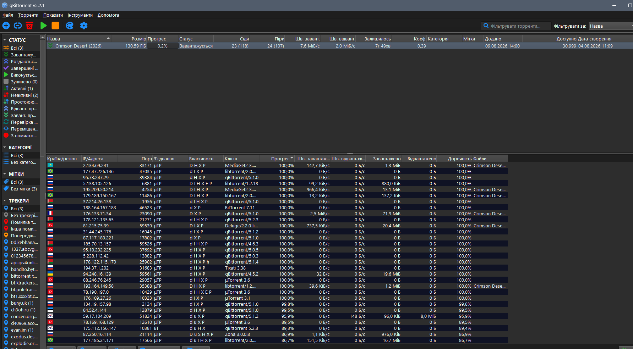This screenshot has height=349, width=633.
Task: Select the Без мітки (3) tag filter
Action: tap(21, 189)
